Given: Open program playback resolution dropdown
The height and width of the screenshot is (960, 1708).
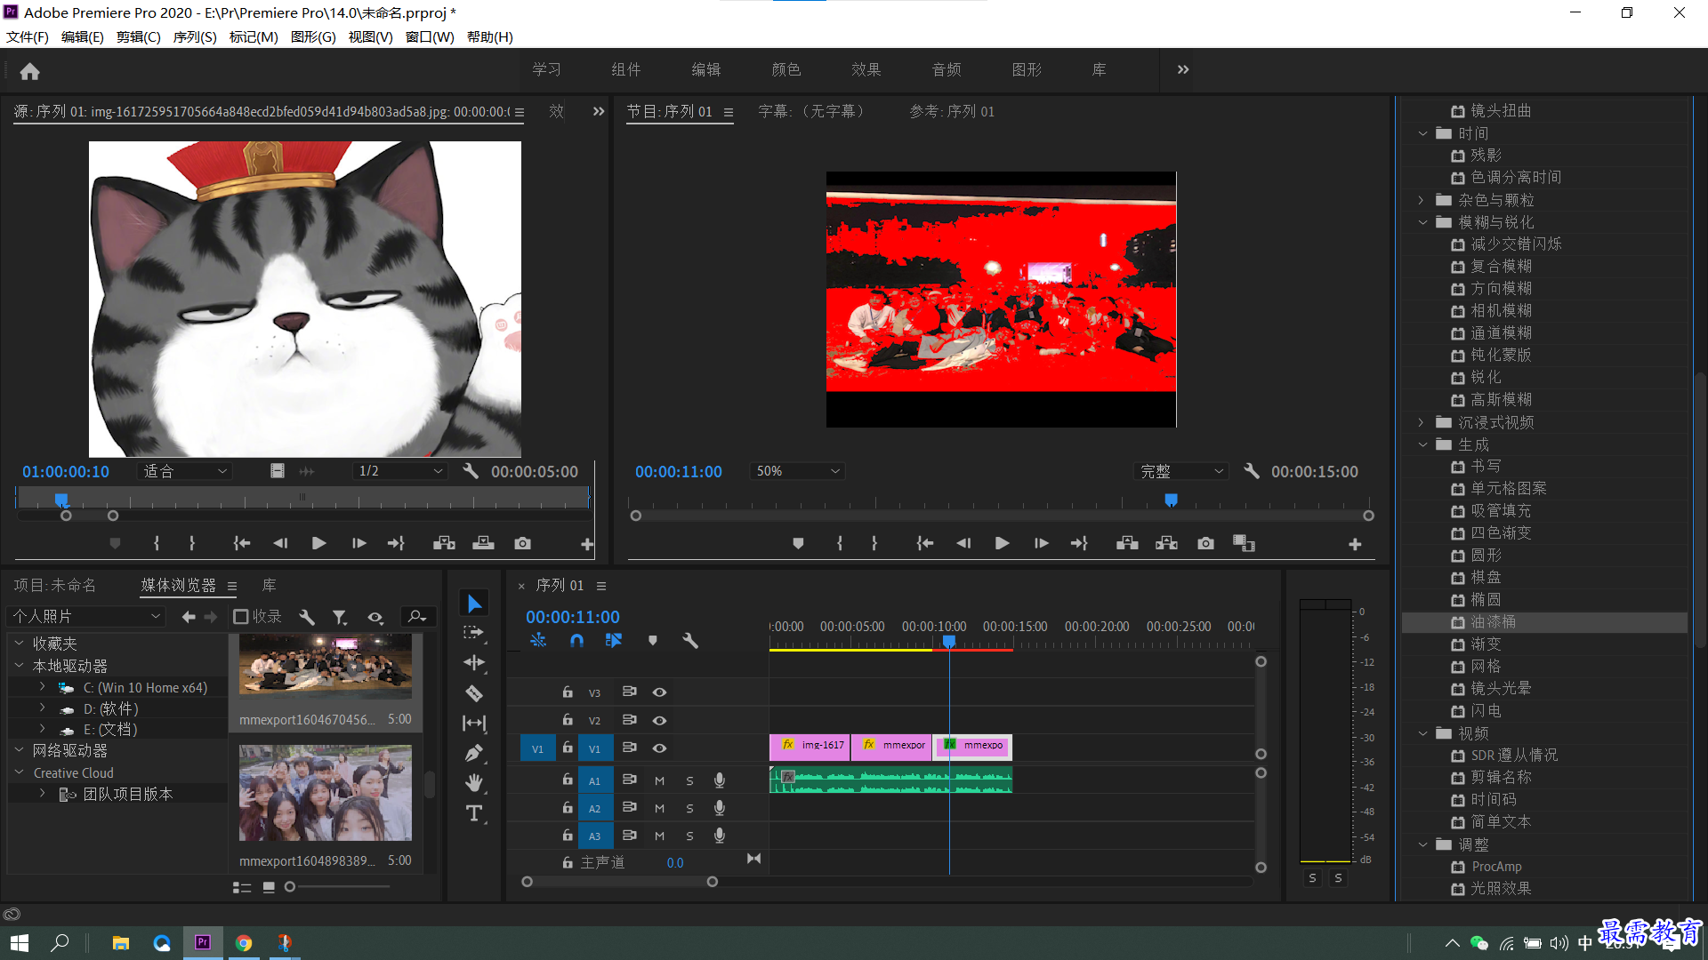Looking at the screenshot, I should coord(1181,471).
